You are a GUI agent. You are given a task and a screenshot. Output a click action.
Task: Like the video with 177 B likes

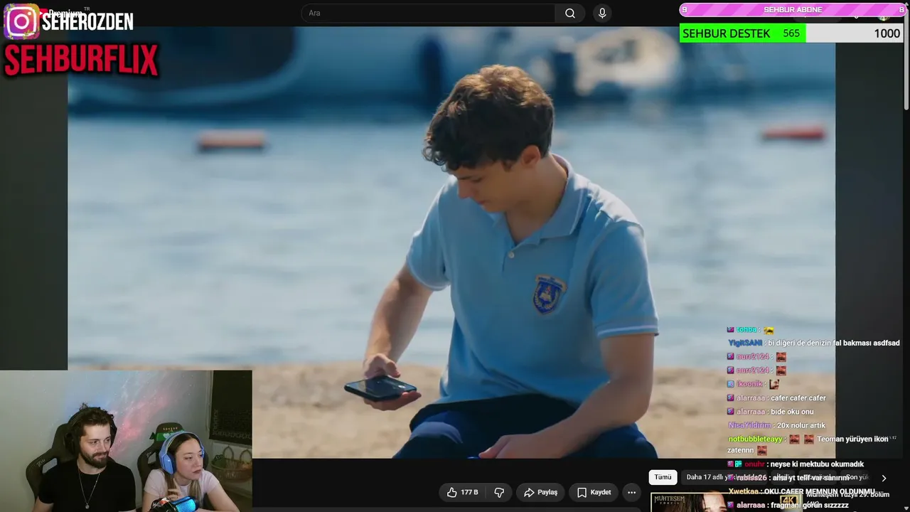(x=462, y=492)
